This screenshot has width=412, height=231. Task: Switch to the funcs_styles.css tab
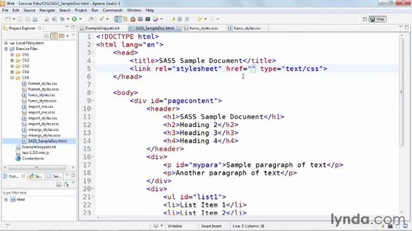[247, 28]
